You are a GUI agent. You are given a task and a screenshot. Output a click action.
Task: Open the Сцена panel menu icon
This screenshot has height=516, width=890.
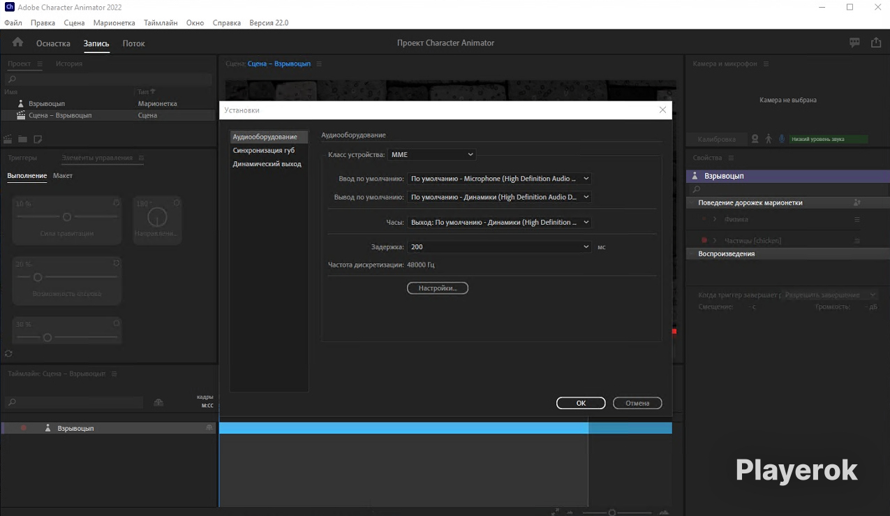(319, 64)
